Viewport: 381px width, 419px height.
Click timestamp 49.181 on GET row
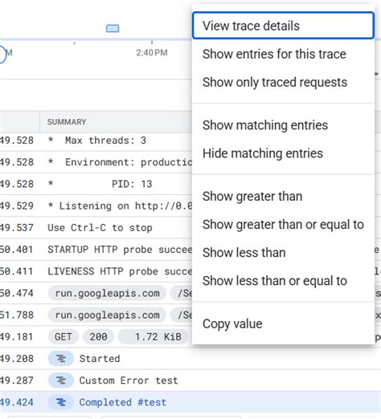click(17, 336)
